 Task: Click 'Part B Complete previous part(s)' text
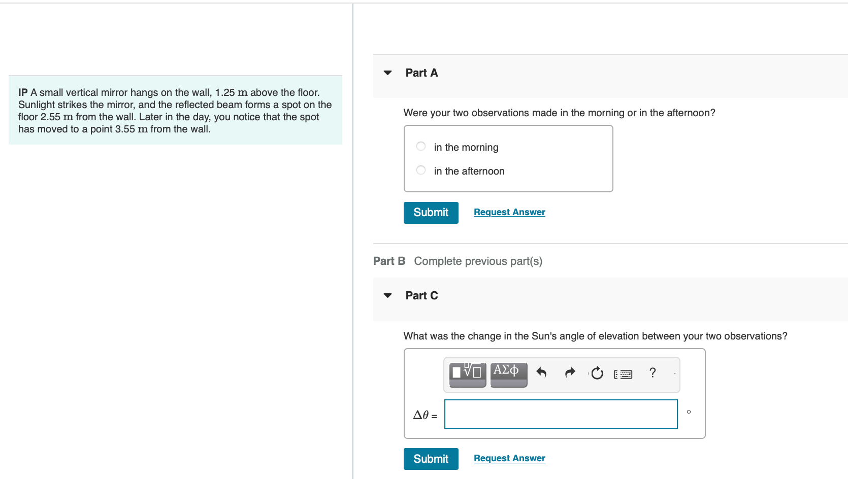pos(458,261)
